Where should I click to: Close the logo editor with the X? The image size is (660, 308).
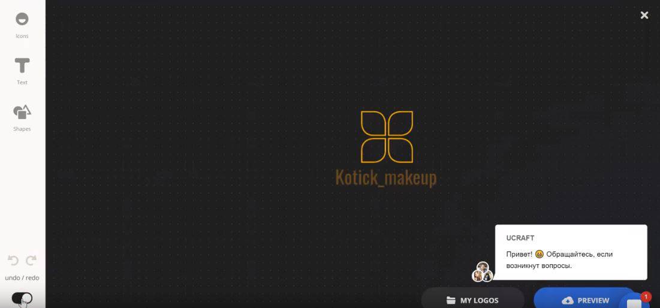coord(644,15)
